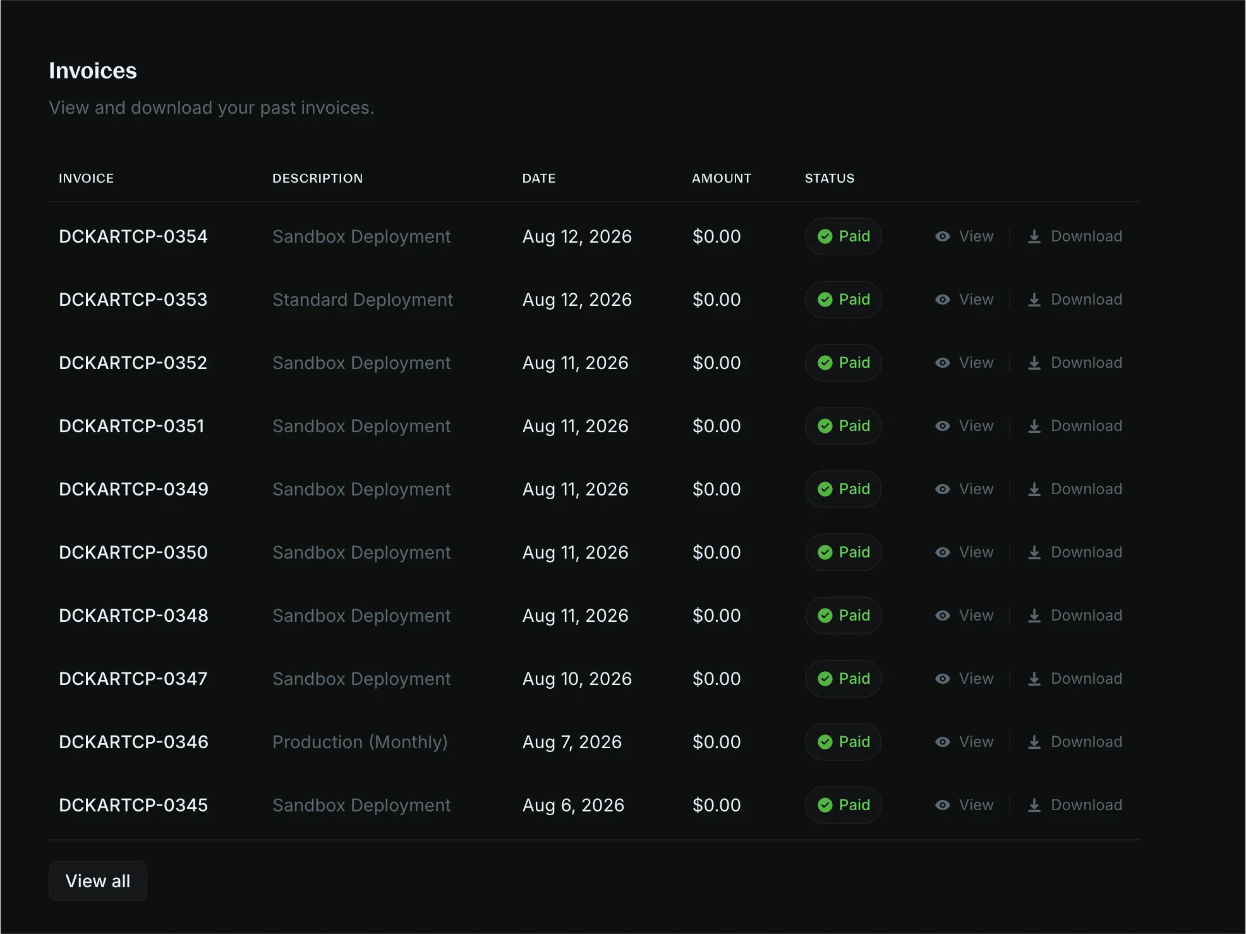Click the AMOUNT column header
Viewport: 1246px width, 934px height.
(x=722, y=178)
